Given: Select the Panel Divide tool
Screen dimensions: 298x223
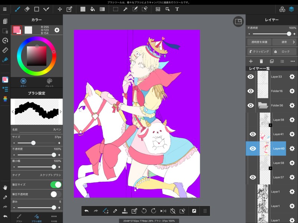Looking at the screenshot, I should tap(158, 9).
